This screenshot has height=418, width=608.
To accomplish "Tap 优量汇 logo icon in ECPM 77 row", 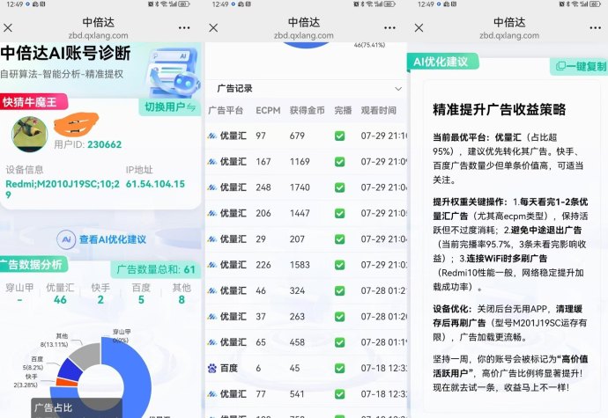I will 212,394.
